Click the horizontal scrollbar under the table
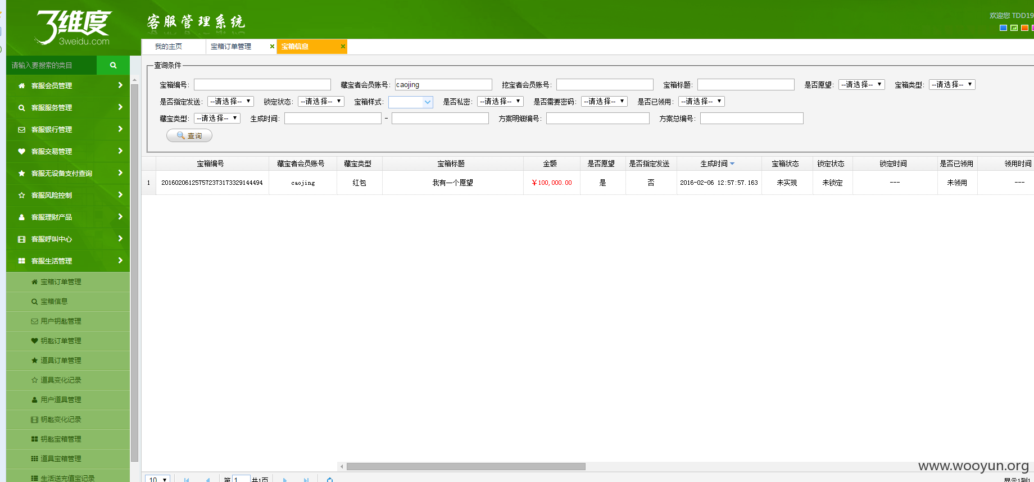The width and height of the screenshot is (1034, 482). tap(466, 466)
